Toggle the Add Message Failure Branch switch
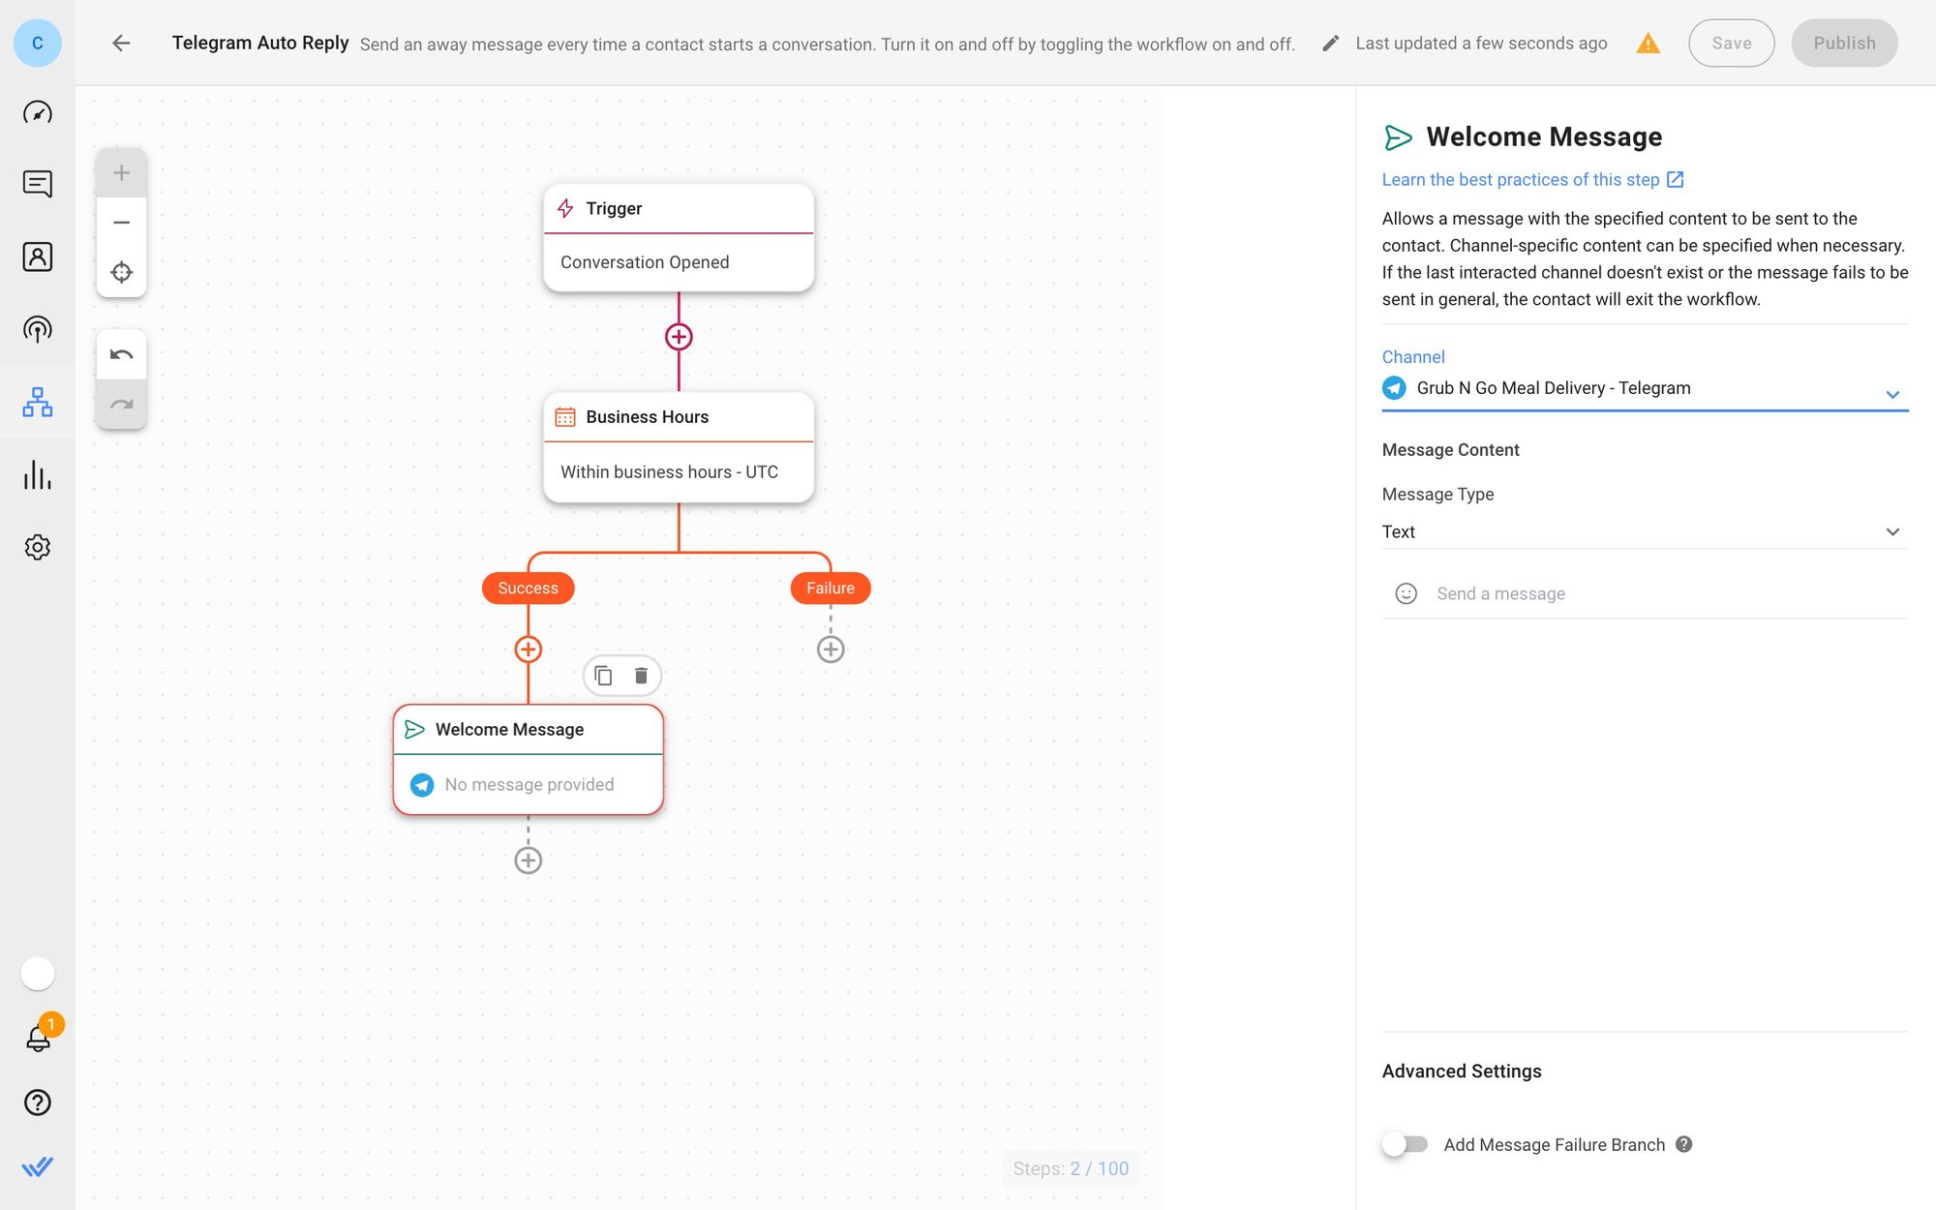Image resolution: width=1936 pixels, height=1210 pixels. 1405,1144
